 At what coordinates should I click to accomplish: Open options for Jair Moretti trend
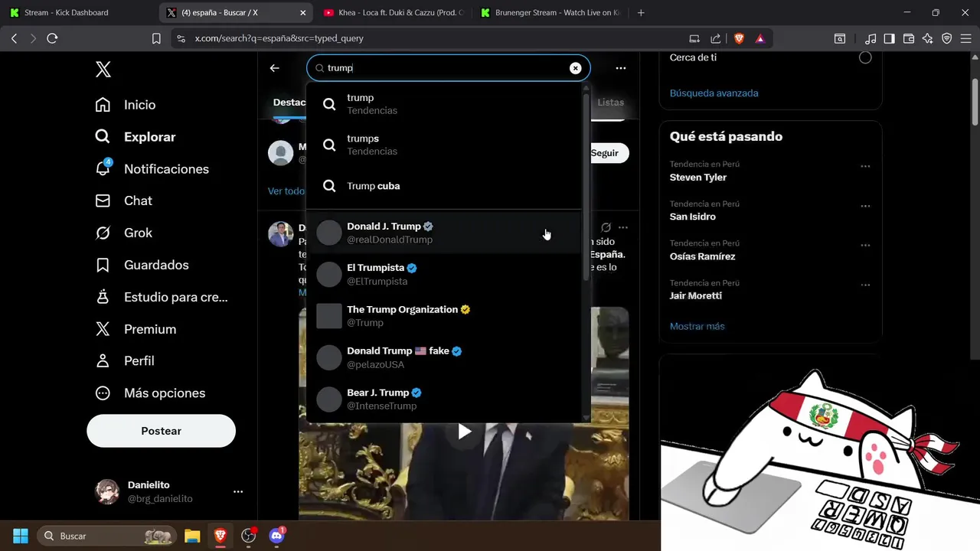tap(865, 285)
